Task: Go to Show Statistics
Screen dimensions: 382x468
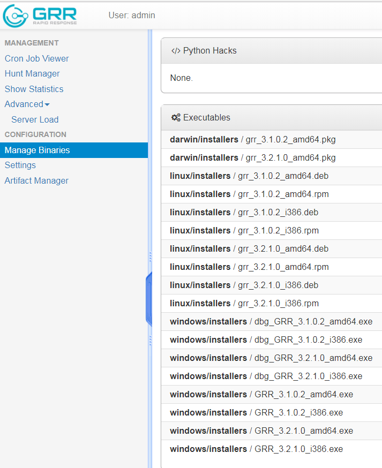Action: (x=34, y=89)
